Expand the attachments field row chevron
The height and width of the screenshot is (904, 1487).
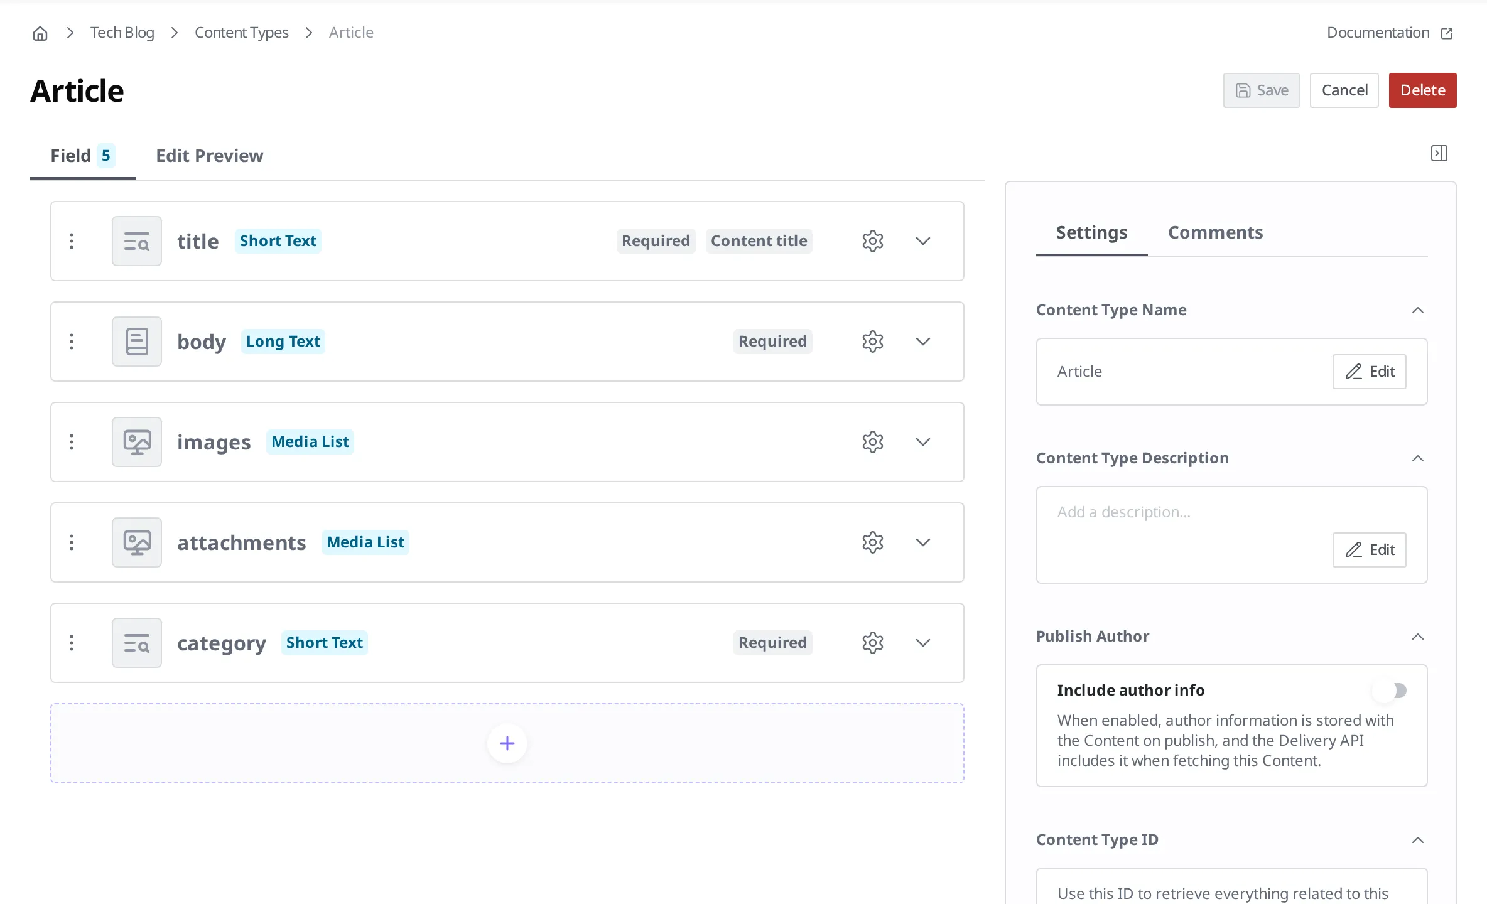pos(923,542)
